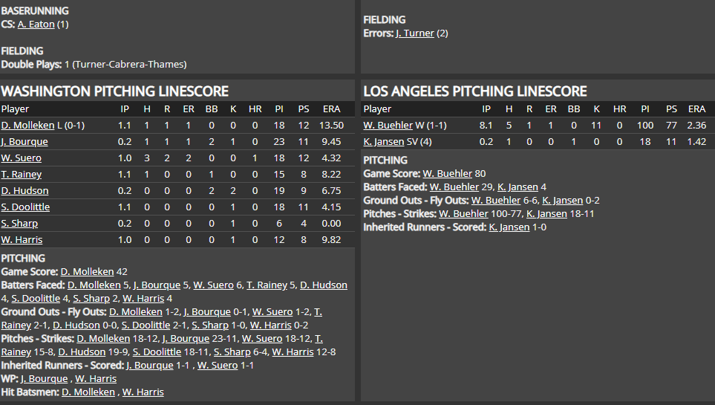Click W. Harris in linescore table row
The width and height of the screenshot is (715, 405).
[x=22, y=240]
